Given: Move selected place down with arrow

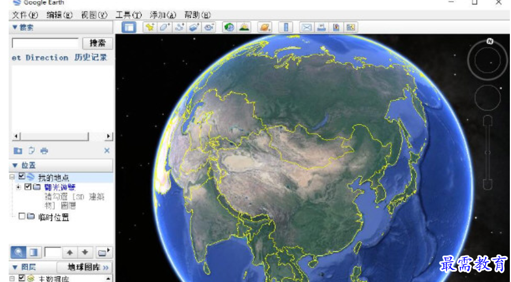Looking at the screenshot, I should [85, 253].
